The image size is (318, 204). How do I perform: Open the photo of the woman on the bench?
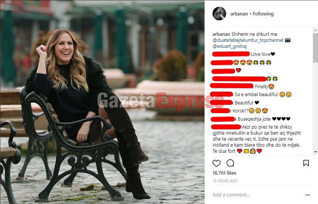[102, 102]
